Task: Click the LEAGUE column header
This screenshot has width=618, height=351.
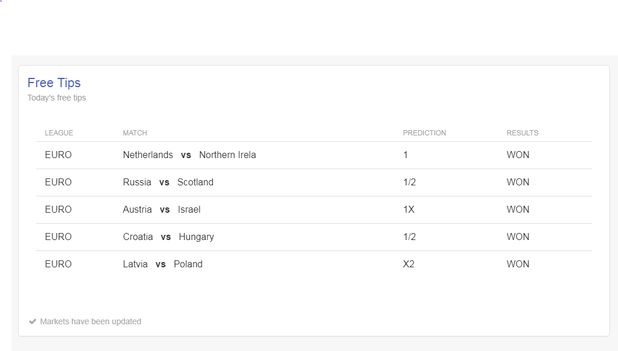Action: pos(59,133)
